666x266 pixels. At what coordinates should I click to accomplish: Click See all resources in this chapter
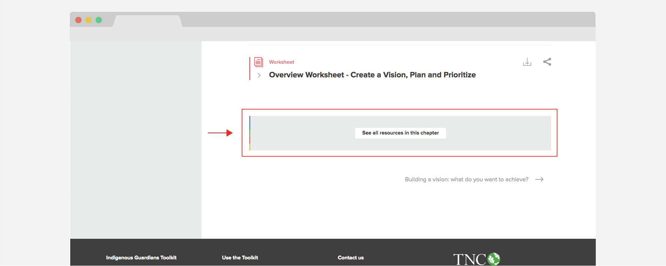400,133
